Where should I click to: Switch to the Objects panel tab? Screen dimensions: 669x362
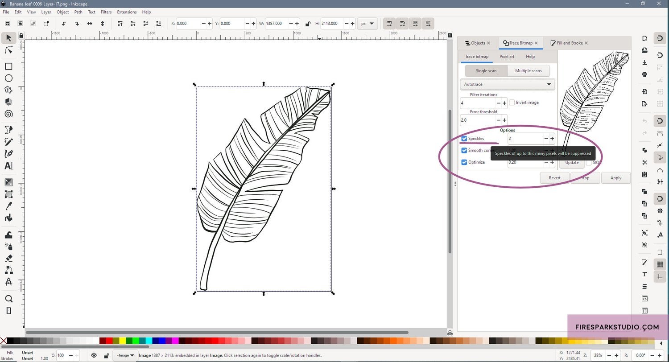(477, 43)
